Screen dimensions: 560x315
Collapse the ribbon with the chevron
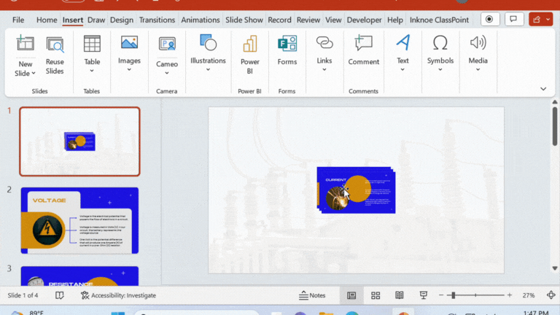point(543,88)
